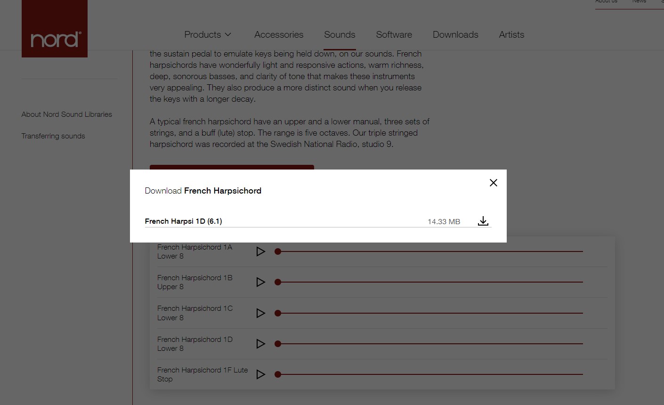Click the download icon for French Harpsi 1D
Viewport: 664px width, 405px height.
coord(483,221)
